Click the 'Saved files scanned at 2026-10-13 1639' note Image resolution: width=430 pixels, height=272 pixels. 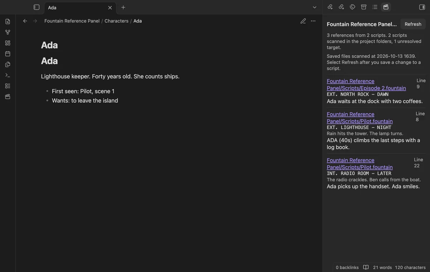[374, 62]
